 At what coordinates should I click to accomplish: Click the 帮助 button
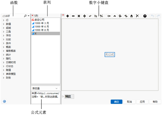point(155,102)
